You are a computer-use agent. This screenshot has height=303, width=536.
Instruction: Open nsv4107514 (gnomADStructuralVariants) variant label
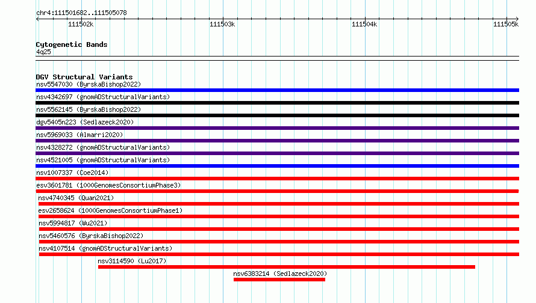point(105,248)
